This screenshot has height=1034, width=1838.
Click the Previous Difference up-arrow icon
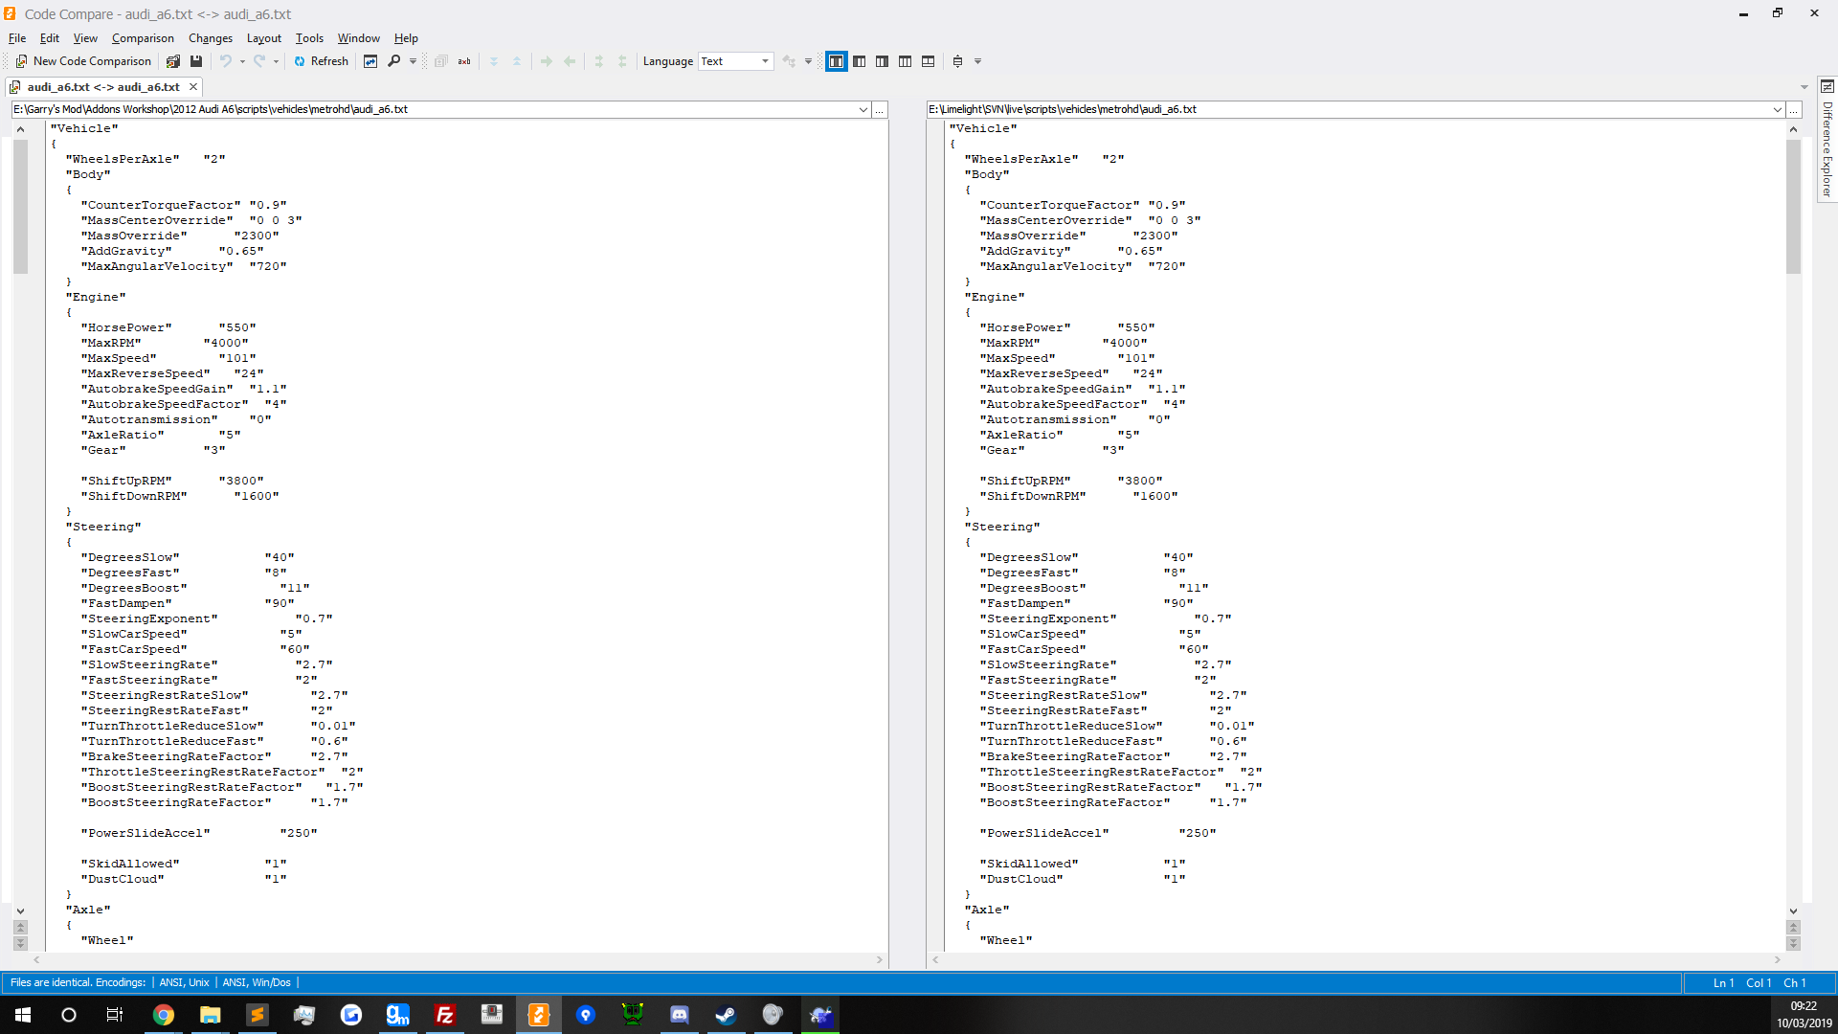517,61
